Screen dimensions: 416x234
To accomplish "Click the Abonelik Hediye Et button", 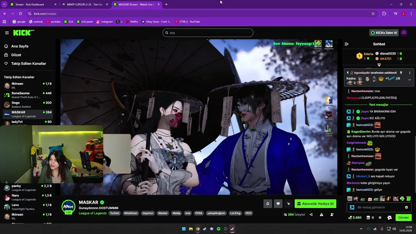I will coord(315,204).
